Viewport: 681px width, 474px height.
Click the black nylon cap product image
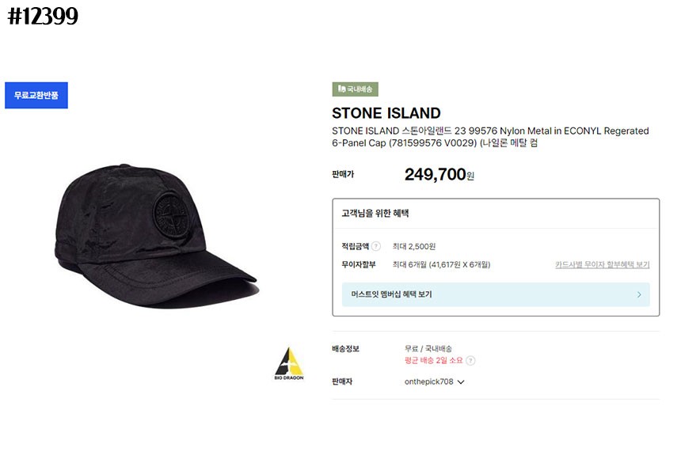tap(156, 236)
